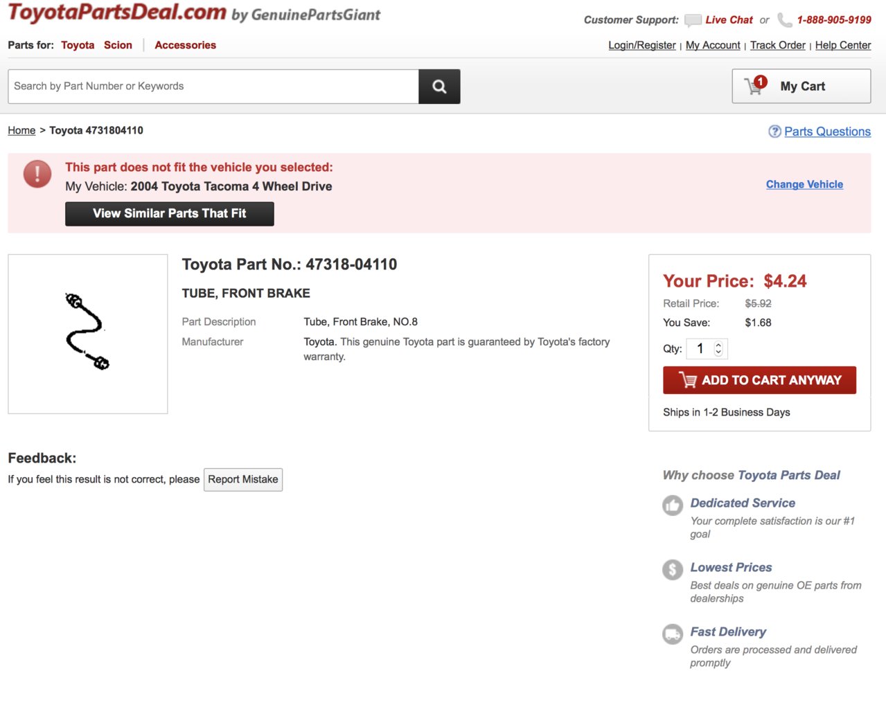This screenshot has width=886, height=716.
Task: Click the red warning exclamation icon
Action: pos(37,174)
